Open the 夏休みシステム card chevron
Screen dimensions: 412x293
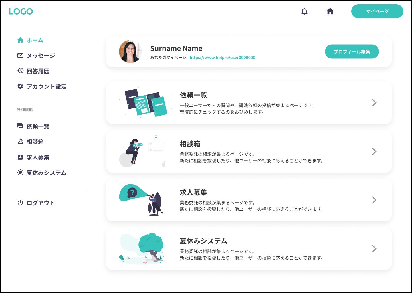coord(374,249)
